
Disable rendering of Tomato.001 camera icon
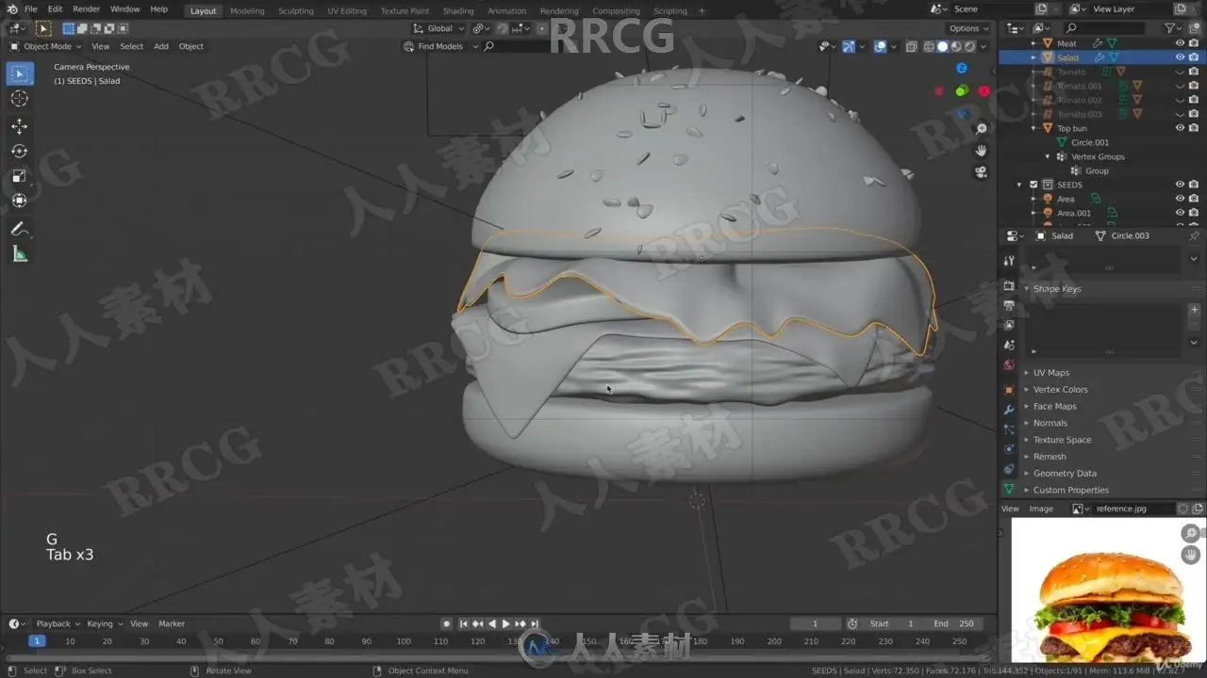pos(1194,86)
